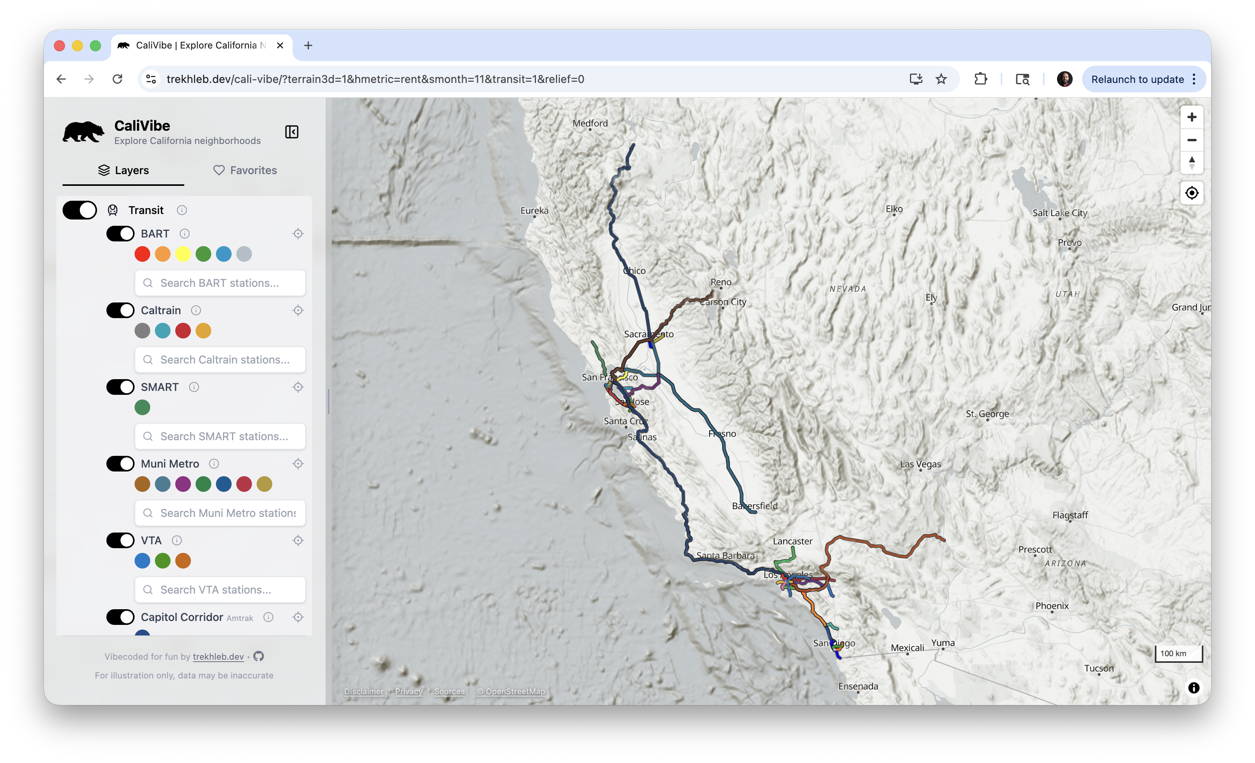Image resolution: width=1255 pixels, height=763 pixels.
Task: Focus Search Muni Metro stations field
Action: (220, 513)
